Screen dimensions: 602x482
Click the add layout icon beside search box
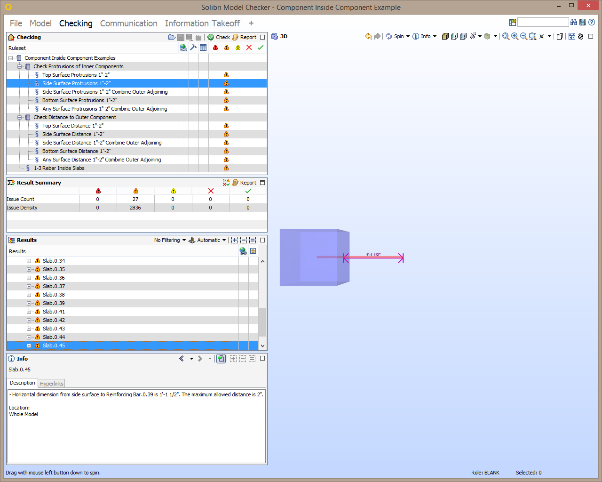513,22
